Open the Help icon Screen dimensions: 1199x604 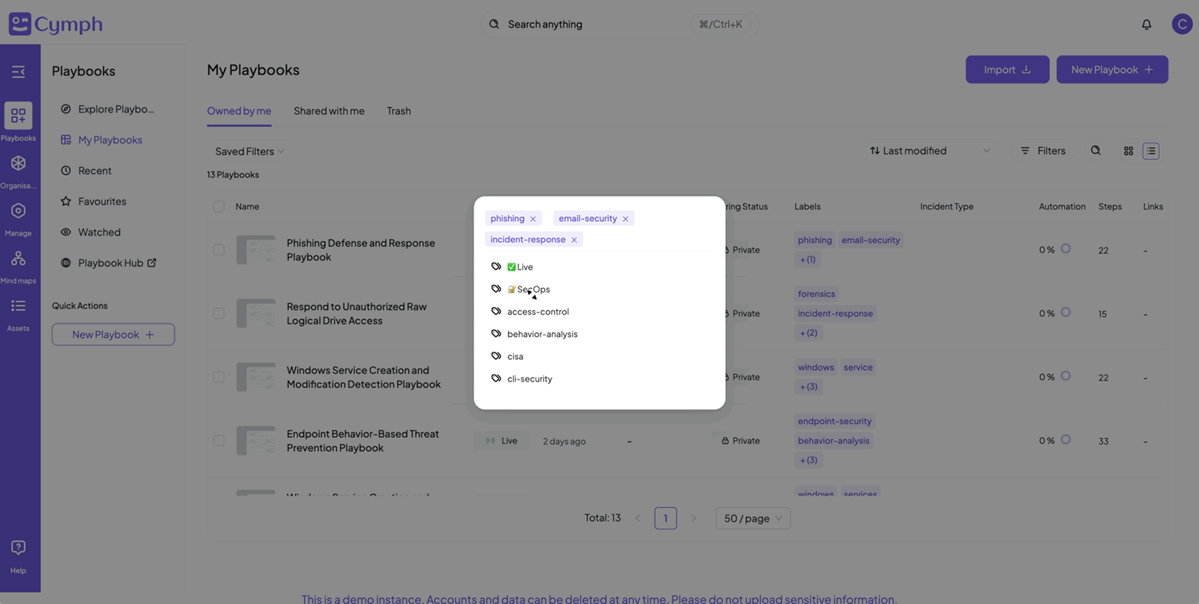pos(19,556)
